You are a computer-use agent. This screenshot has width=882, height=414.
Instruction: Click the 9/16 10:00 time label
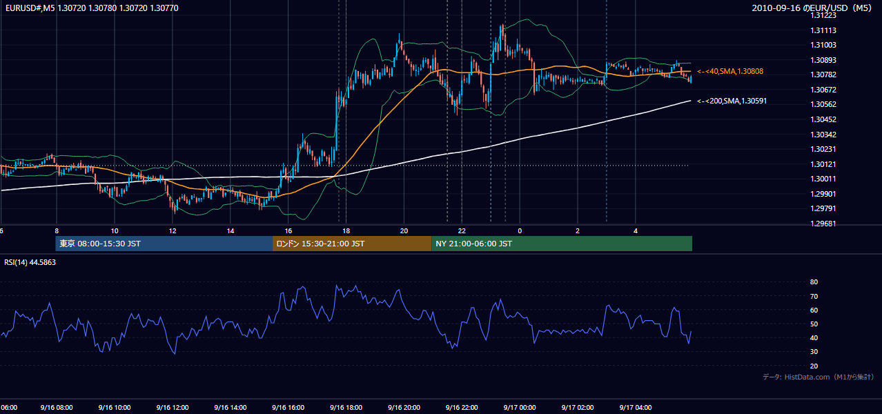pyautogui.click(x=114, y=408)
